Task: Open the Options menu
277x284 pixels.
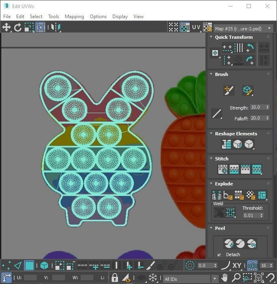Action: (98, 17)
